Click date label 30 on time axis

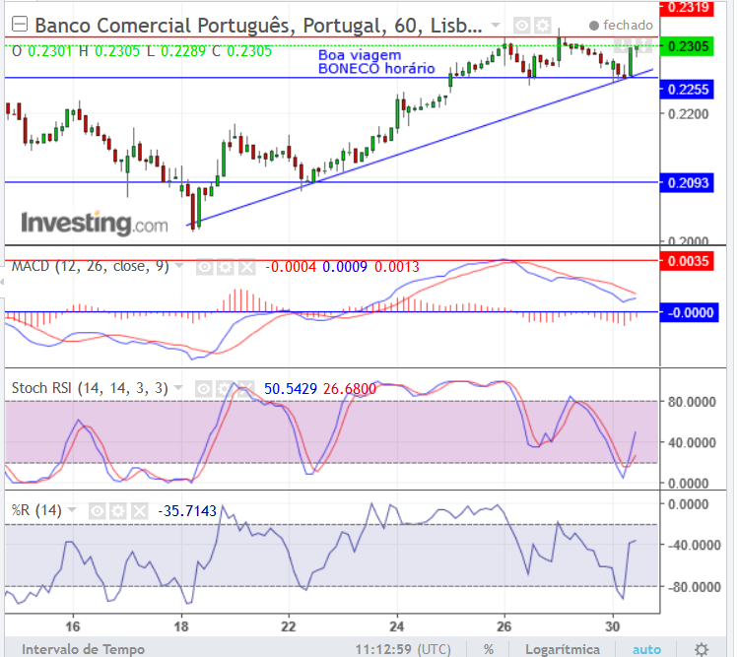point(612,626)
